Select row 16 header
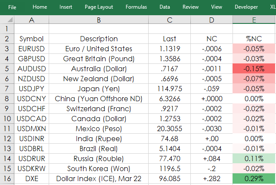The width and height of the screenshot is (276, 185). tap(7, 178)
